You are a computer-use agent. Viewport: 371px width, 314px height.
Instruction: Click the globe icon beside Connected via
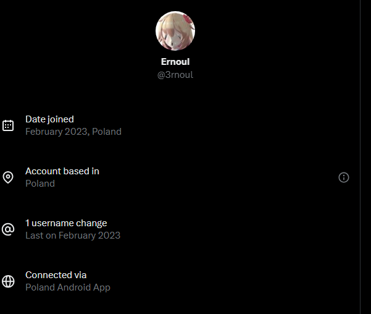(8, 281)
